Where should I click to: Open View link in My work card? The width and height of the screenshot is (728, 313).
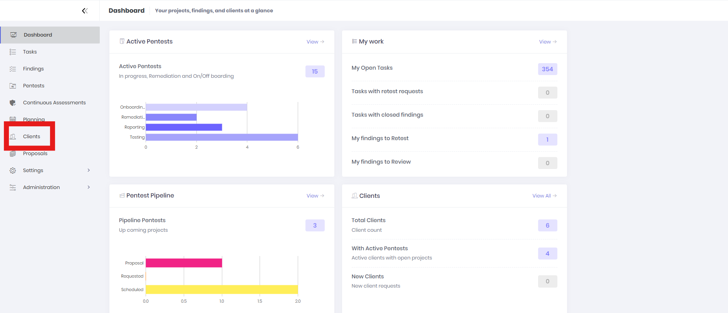(x=547, y=42)
